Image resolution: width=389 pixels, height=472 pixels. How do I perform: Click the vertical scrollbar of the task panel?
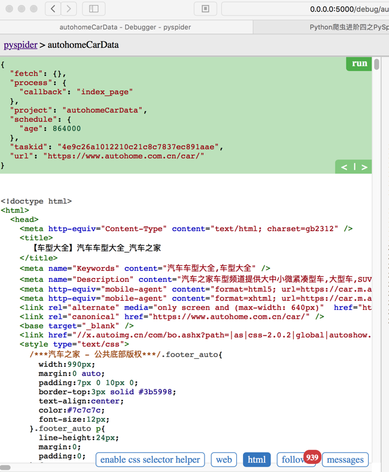(376, 64)
